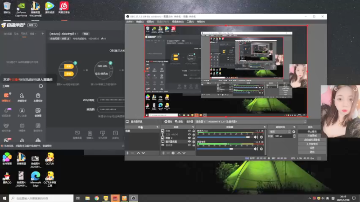Move the selected source down
360x202 pixels.
tap(184, 153)
